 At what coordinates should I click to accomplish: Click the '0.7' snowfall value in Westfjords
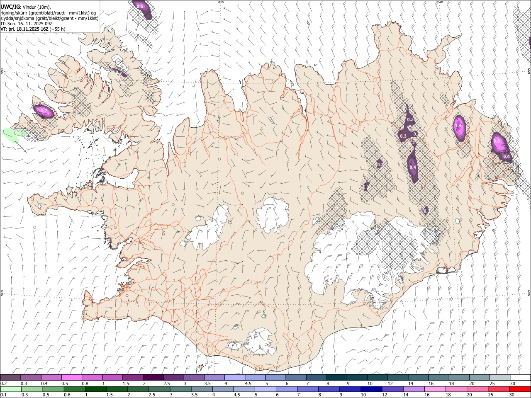click(44, 111)
